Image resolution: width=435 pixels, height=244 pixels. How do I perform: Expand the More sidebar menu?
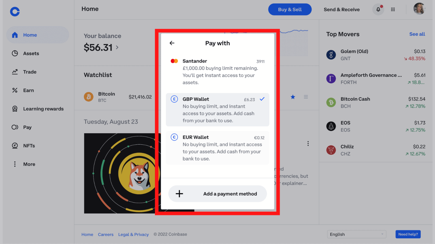(x=38, y=164)
